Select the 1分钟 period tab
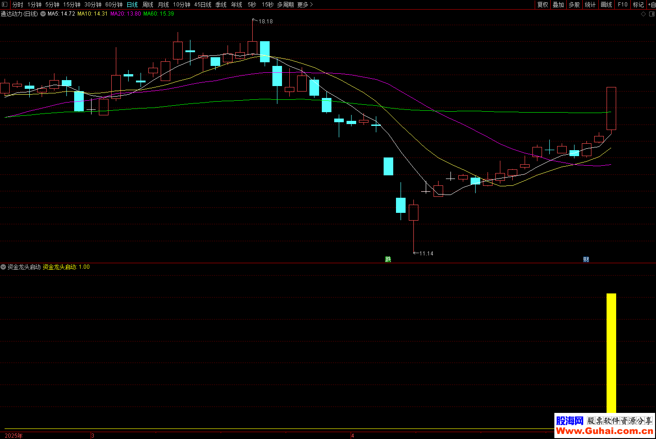This screenshot has width=656, height=439. tap(34, 5)
